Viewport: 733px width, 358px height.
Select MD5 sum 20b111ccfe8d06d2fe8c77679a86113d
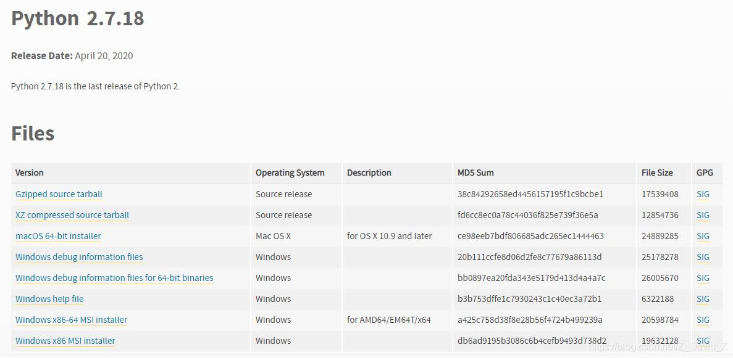530,257
